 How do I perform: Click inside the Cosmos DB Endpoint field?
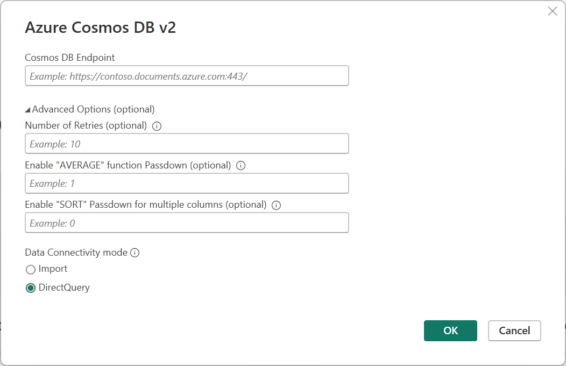pyautogui.click(x=187, y=75)
